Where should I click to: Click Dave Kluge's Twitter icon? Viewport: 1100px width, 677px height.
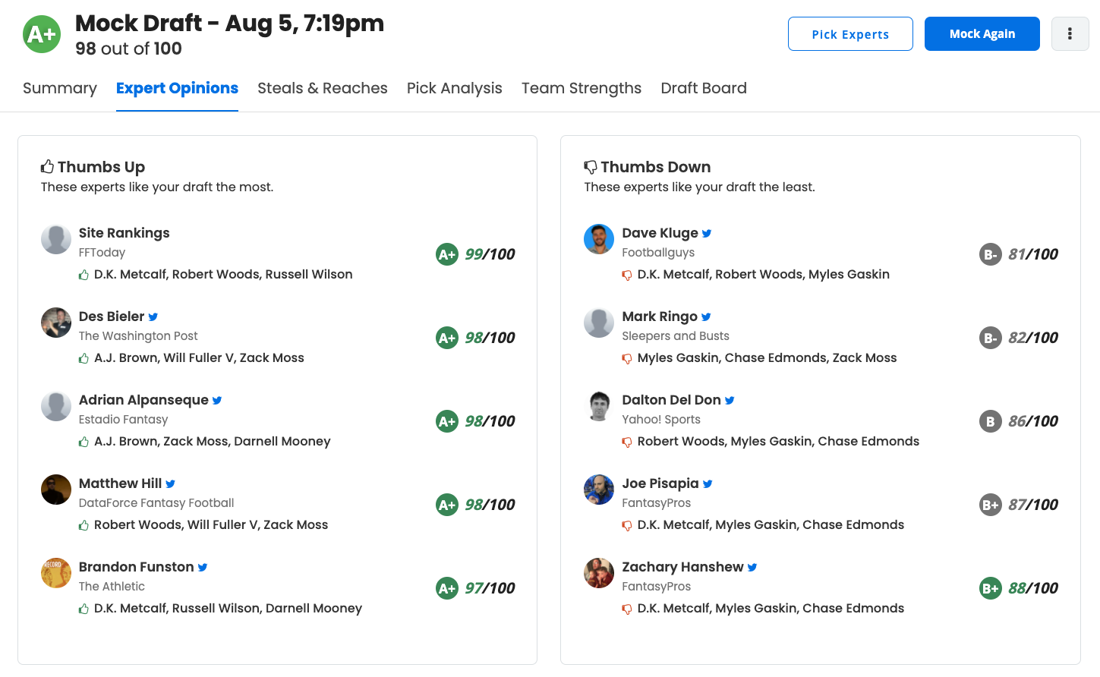(707, 234)
